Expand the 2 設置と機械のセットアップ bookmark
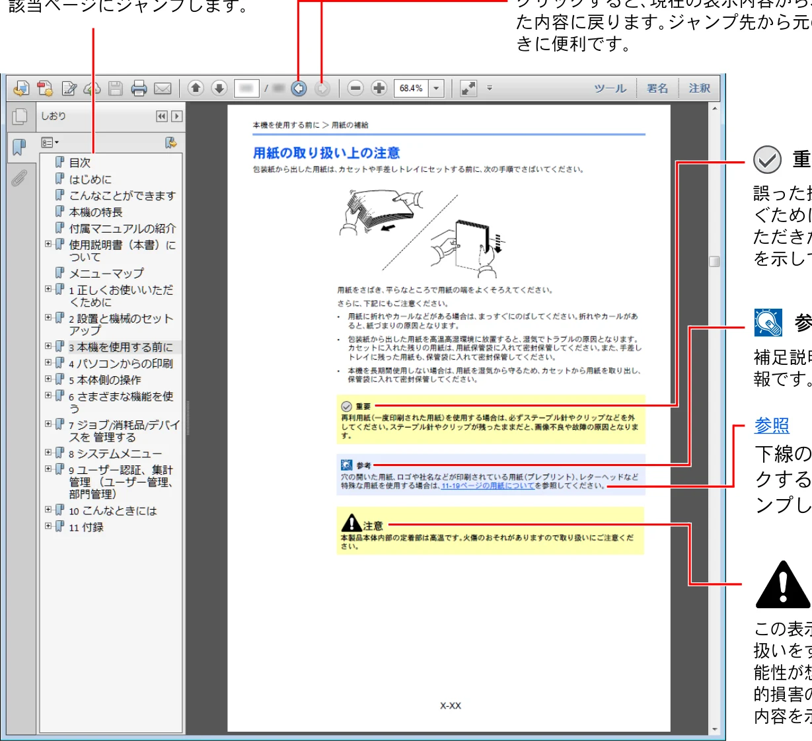 click(48, 318)
